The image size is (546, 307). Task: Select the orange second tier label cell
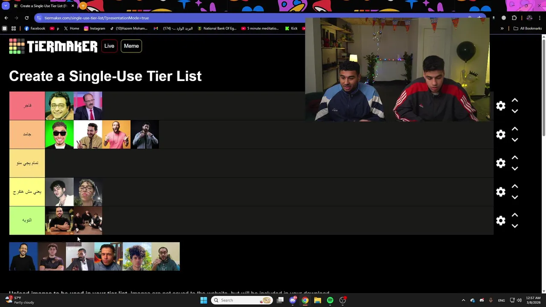(x=27, y=134)
